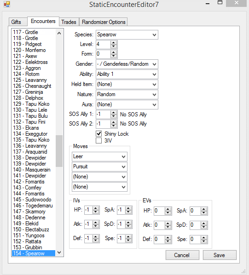Screen dimensions: 249x275
Task: Select the Encounters tab
Action: pos(43,21)
